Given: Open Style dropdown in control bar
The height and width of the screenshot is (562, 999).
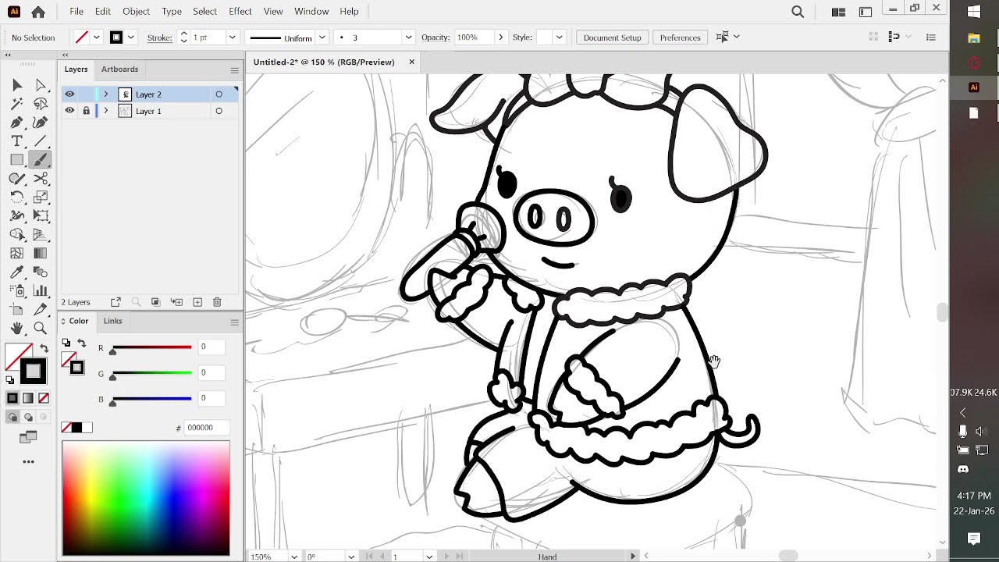Looking at the screenshot, I should pyautogui.click(x=559, y=37).
